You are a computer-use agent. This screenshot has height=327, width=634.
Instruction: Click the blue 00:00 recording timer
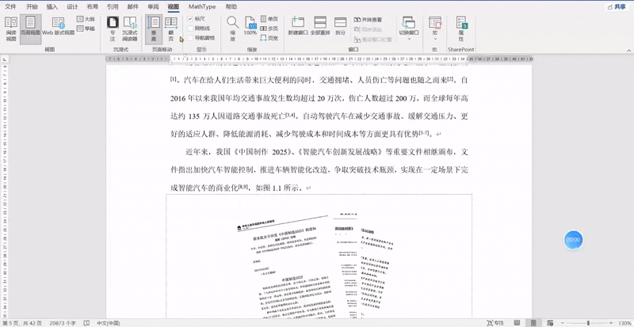(573, 240)
